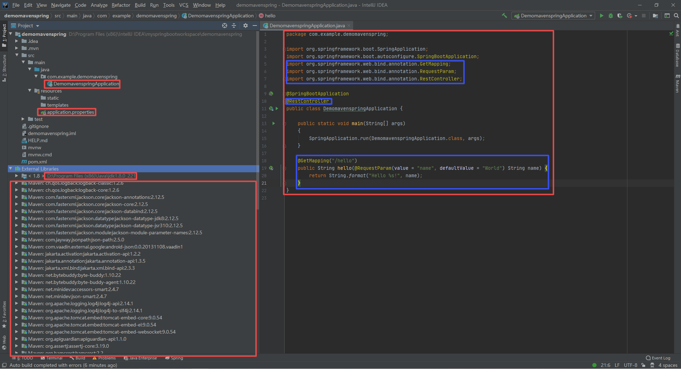Click the green status indicator dot

point(594,365)
